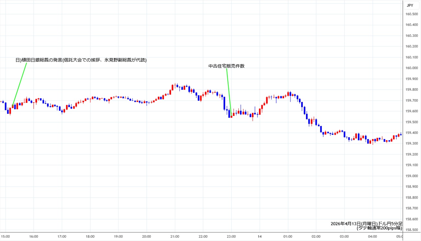Click the 23:00 time axis label
Viewport: 421px width, 241px height.
tap(231, 236)
